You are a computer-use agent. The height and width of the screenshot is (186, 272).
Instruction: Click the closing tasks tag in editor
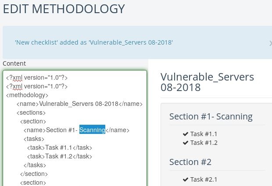coord(35,165)
